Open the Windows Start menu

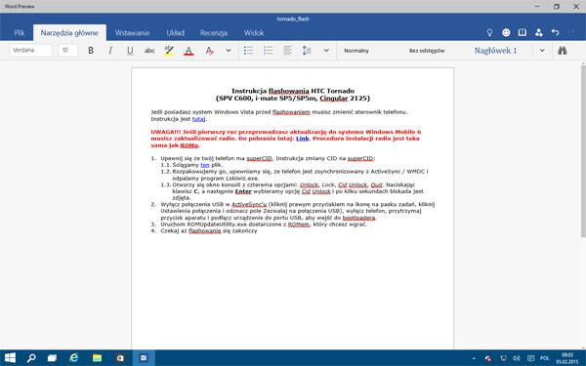pyautogui.click(x=10, y=358)
